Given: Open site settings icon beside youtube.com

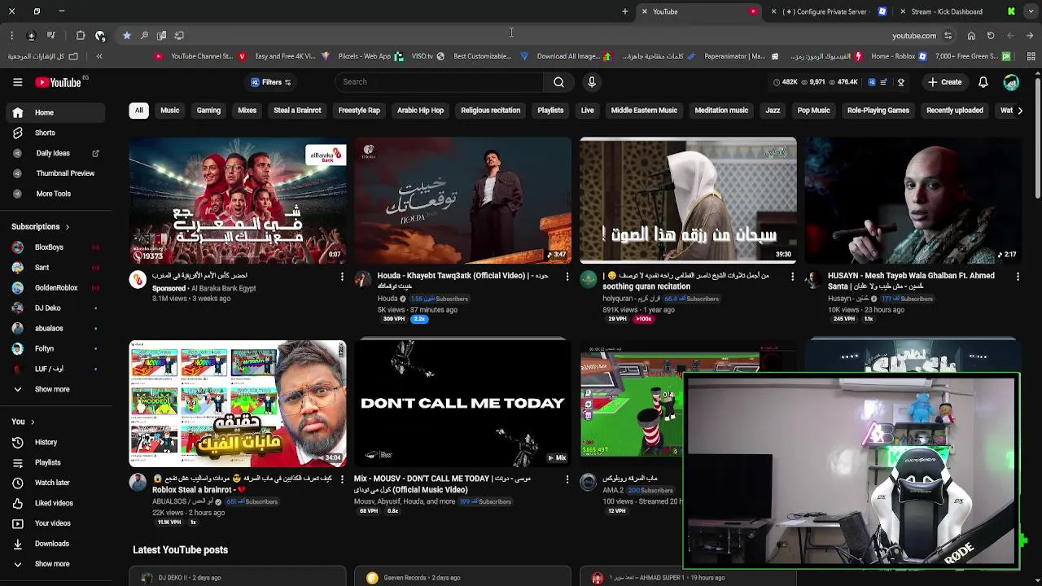Looking at the screenshot, I should click(x=948, y=36).
